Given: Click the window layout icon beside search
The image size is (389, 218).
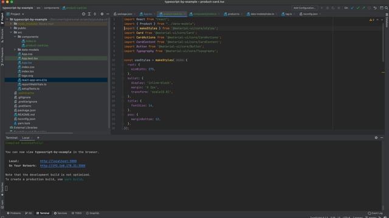Looking at the screenshot, I should coord(382,8).
